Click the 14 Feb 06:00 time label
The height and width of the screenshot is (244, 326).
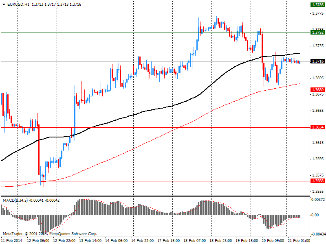point(117,240)
